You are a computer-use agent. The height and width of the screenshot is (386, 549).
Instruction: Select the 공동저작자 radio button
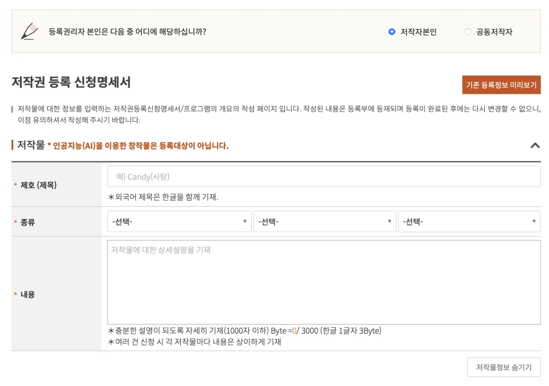[x=468, y=32]
